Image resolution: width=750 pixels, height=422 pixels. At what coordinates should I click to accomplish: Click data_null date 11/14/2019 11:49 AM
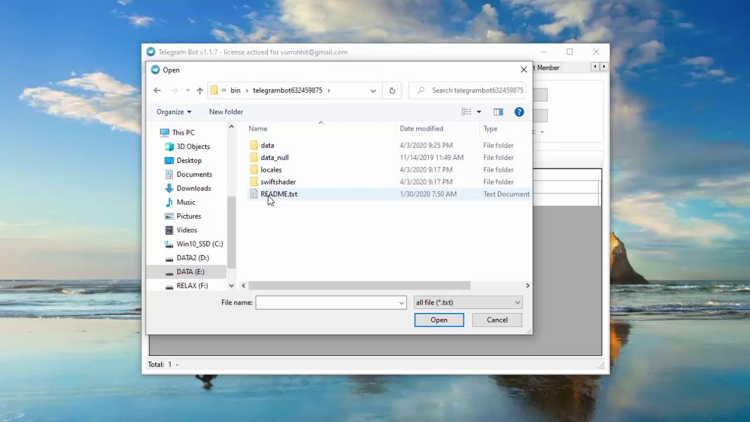pos(432,158)
